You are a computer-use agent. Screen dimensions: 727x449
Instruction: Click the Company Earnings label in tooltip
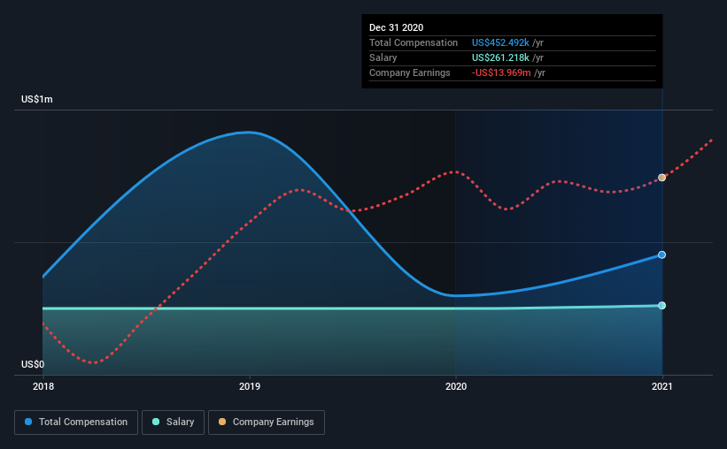tap(409, 72)
